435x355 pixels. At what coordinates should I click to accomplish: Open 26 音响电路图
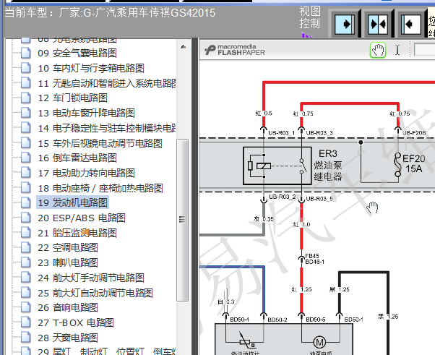click(68, 307)
